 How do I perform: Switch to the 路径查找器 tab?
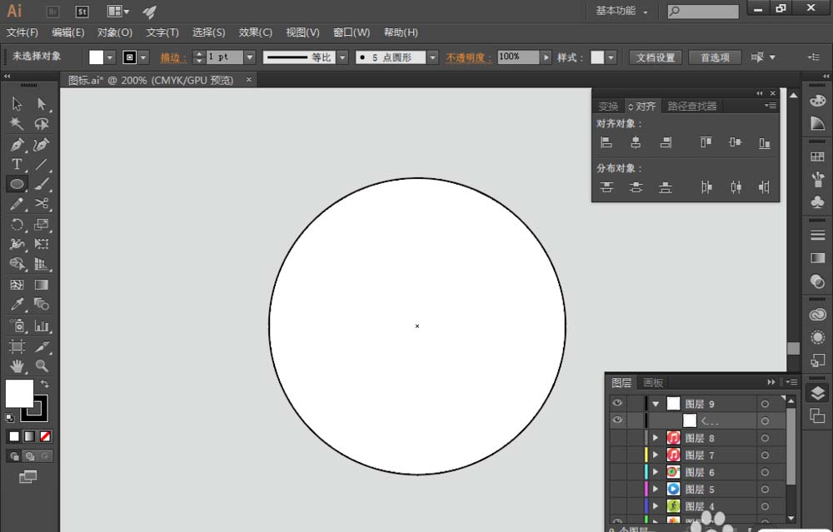[691, 107]
